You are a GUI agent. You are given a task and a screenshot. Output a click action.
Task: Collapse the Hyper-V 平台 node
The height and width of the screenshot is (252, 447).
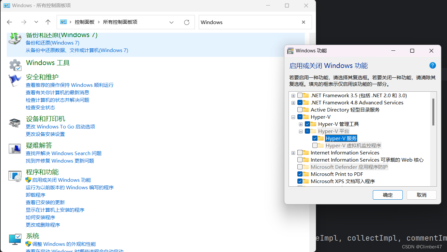click(x=301, y=131)
